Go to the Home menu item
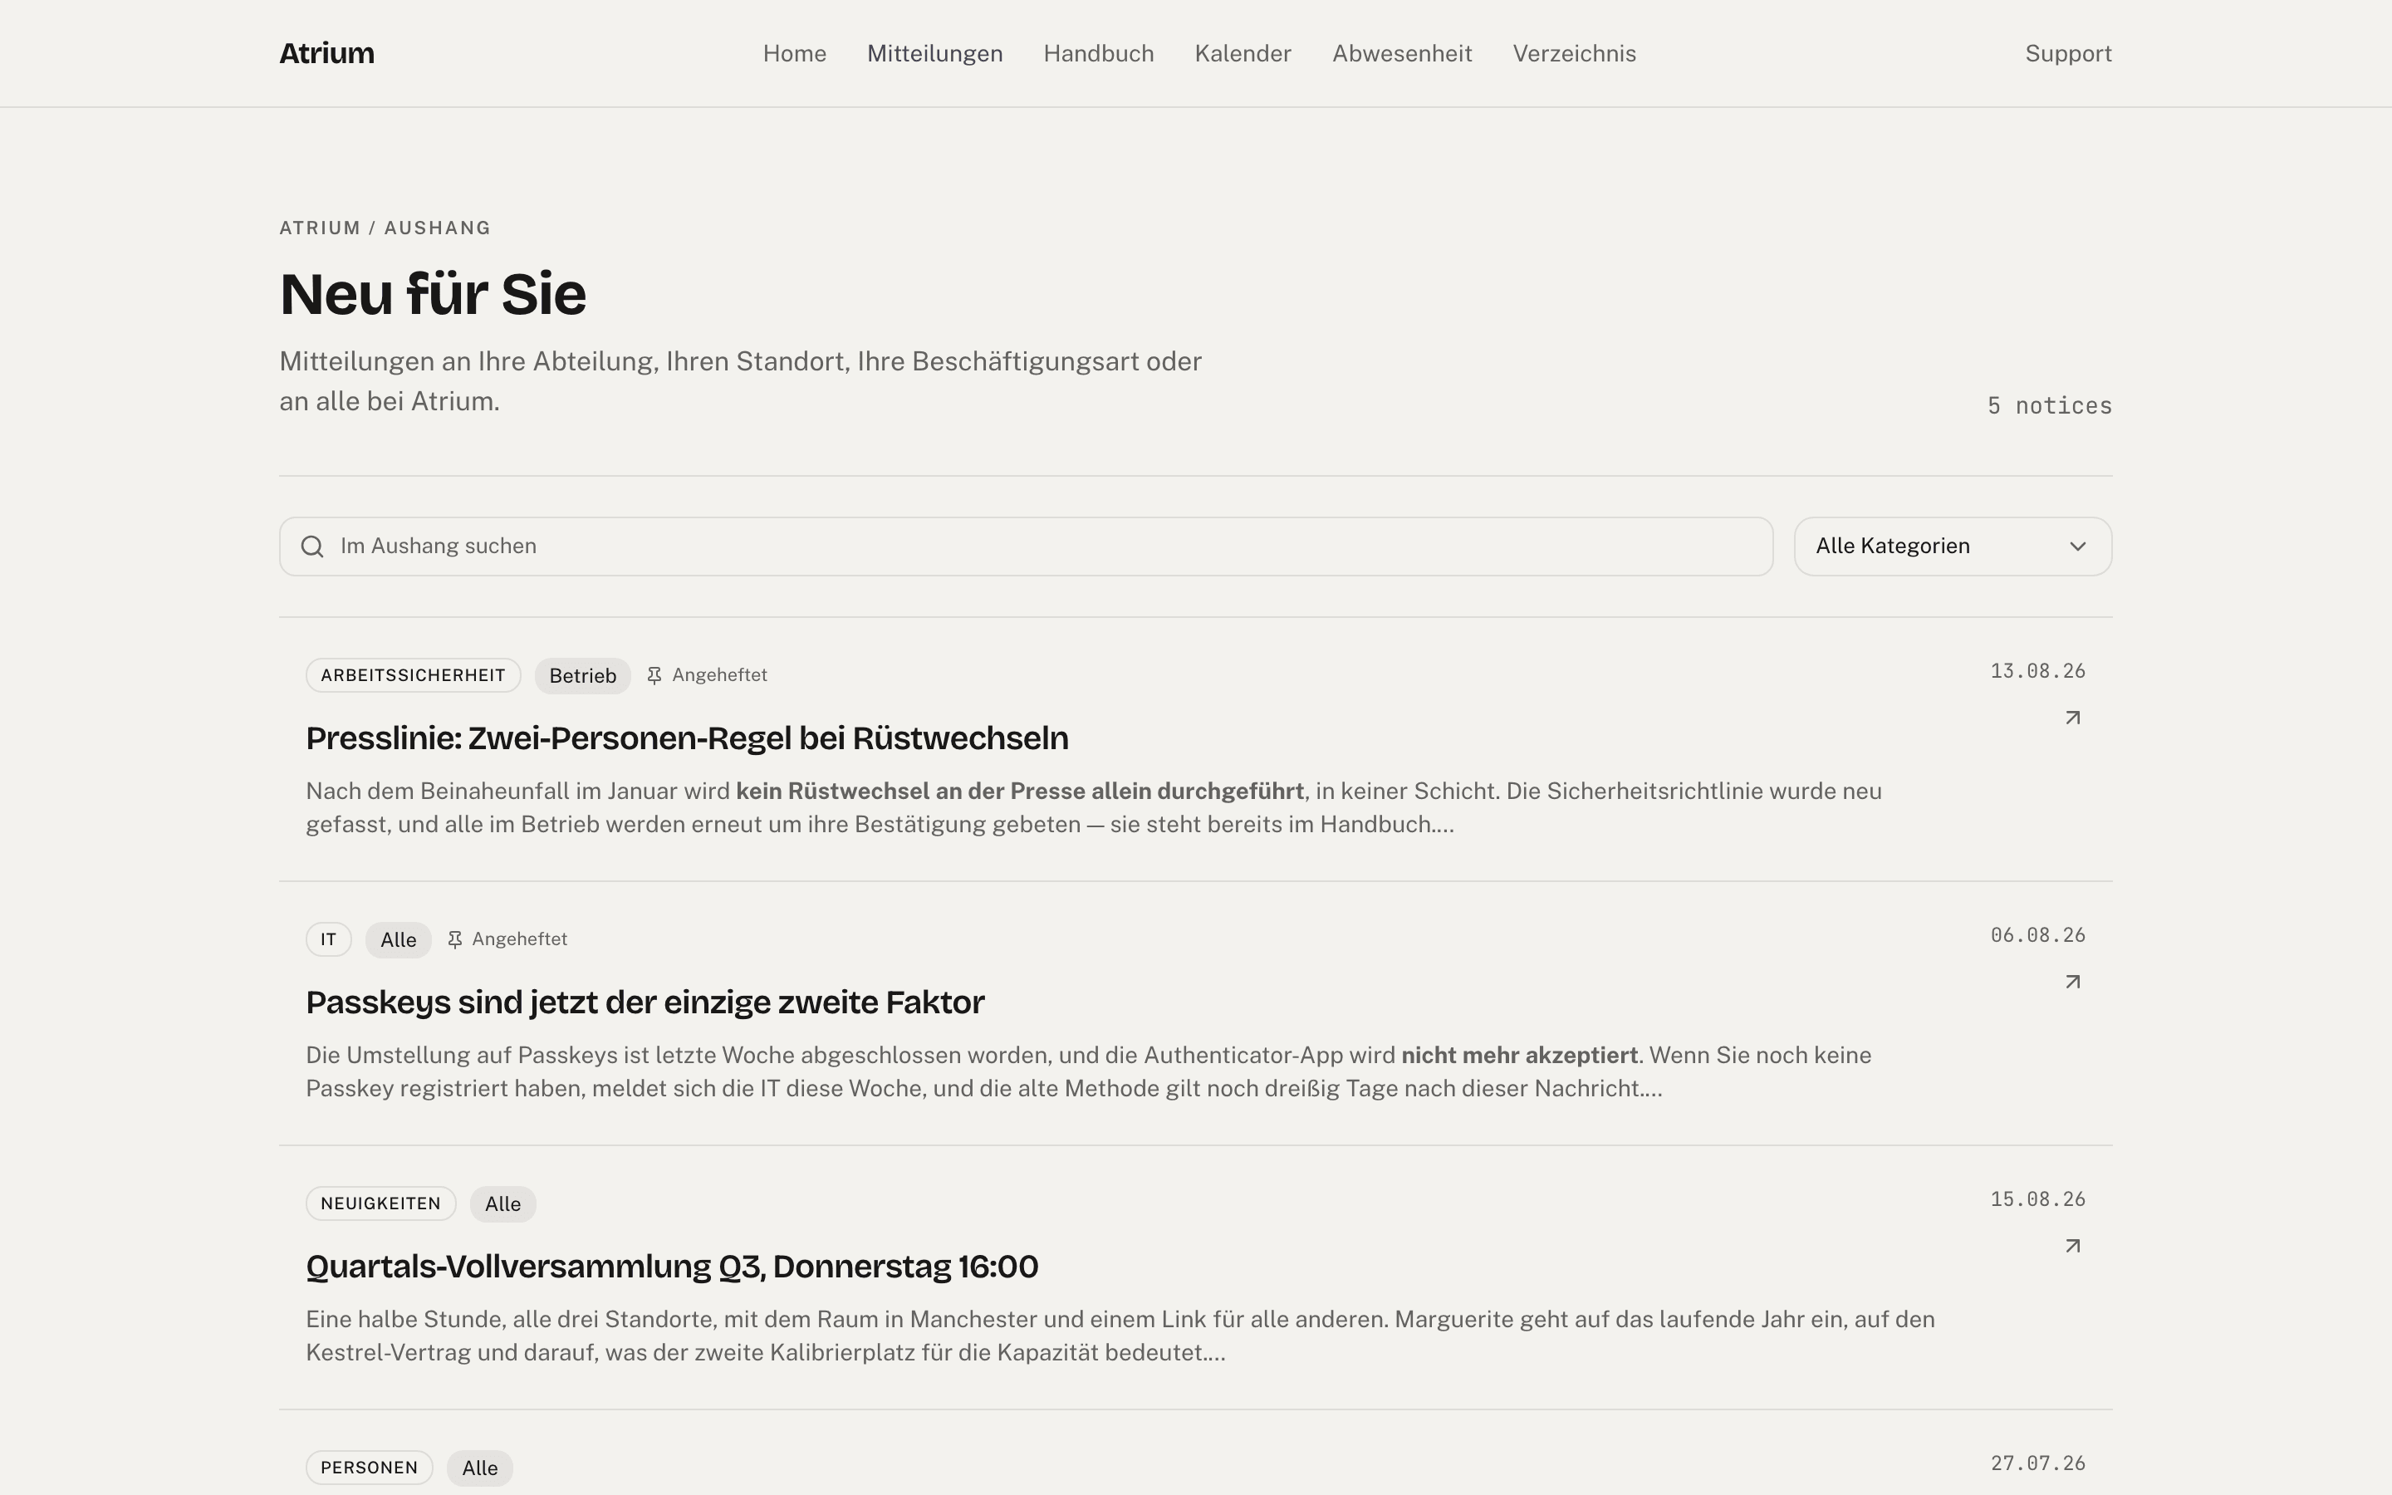 794,53
